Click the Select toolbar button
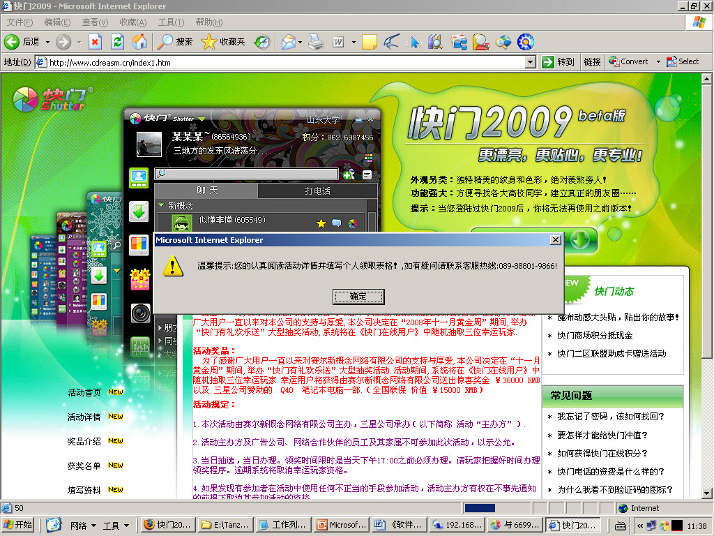Image resolution: width=714 pixels, height=536 pixels. (x=683, y=61)
